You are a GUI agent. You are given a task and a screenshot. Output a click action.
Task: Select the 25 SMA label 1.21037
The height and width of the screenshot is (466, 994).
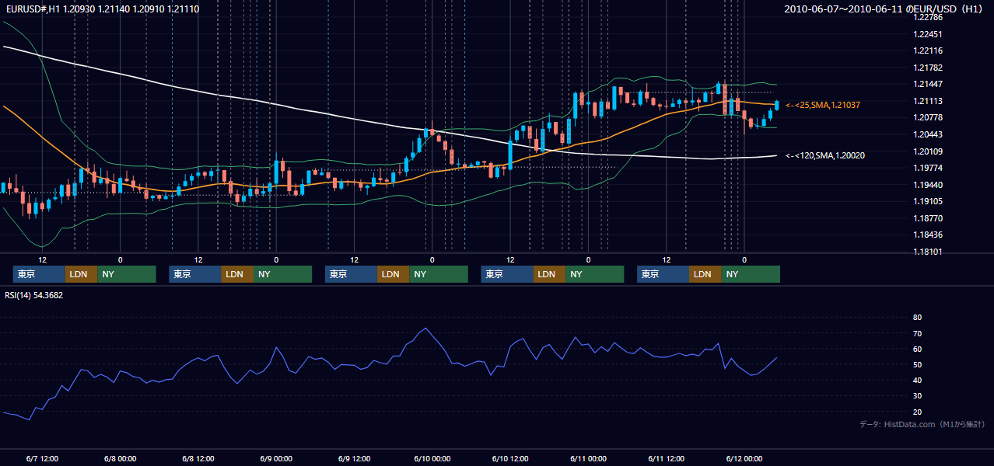823,105
